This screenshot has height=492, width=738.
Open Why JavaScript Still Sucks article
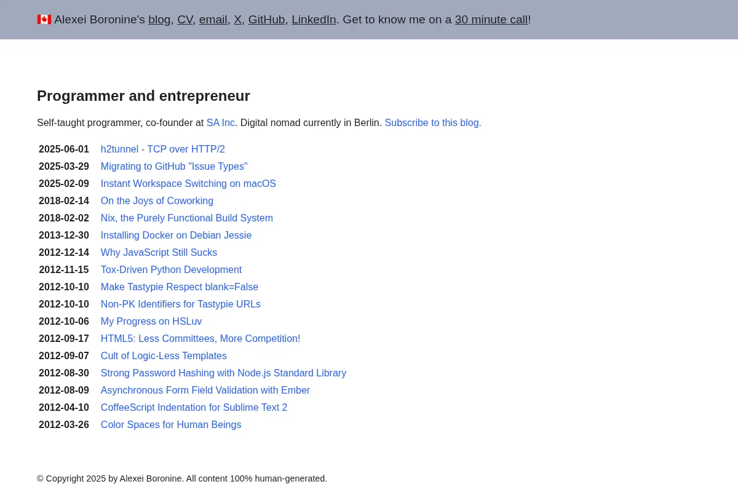pyautogui.click(x=159, y=253)
